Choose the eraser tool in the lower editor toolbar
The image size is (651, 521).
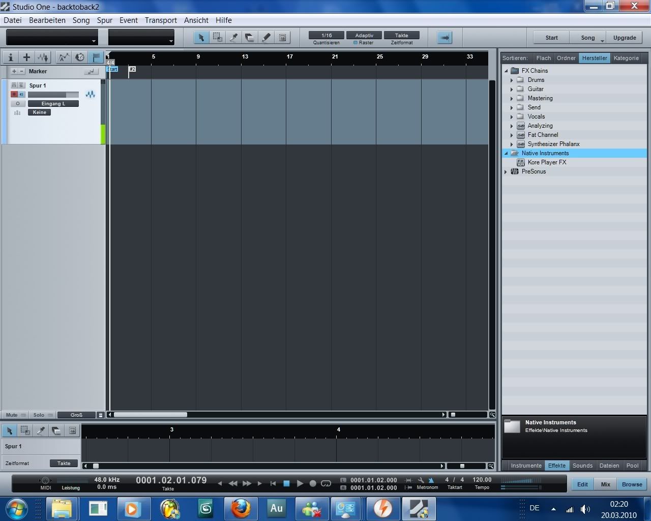click(x=56, y=430)
